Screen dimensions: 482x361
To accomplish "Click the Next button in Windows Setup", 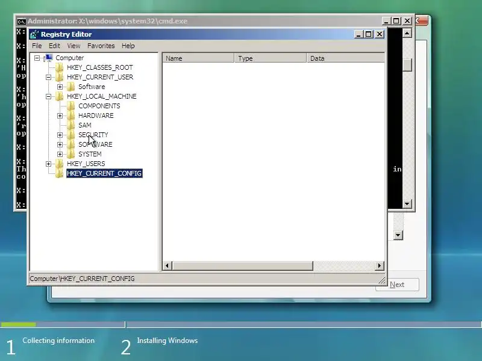I will [x=397, y=285].
